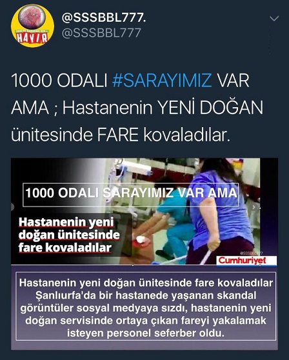This screenshot has width=289, height=360.
Task: Click the bordered caption box below the photo
Action: point(146,306)
